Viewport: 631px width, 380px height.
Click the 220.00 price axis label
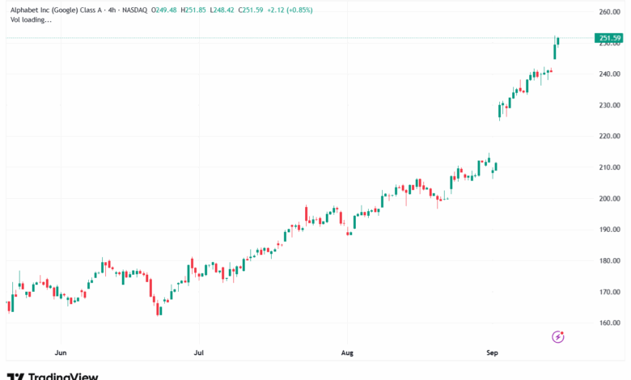(x=609, y=137)
